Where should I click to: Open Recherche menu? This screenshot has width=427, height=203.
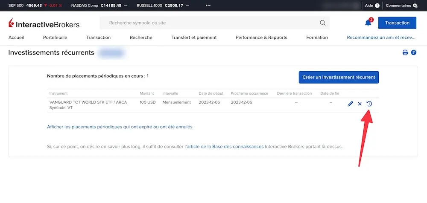[x=141, y=38]
